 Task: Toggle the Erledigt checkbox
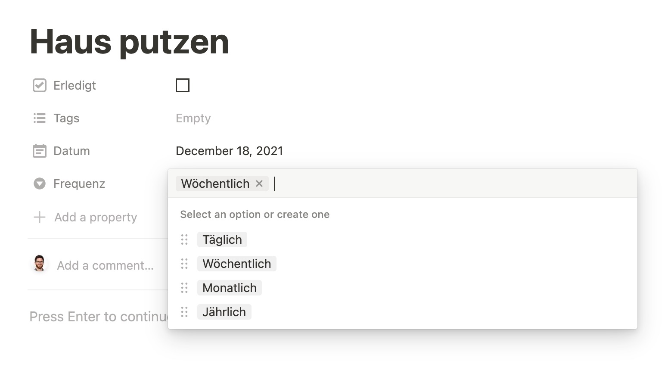point(183,85)
